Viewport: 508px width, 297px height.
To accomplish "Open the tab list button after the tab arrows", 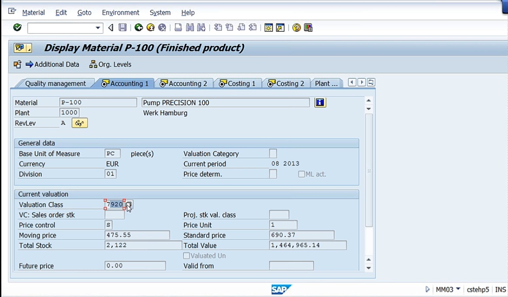I will [371, 82].
